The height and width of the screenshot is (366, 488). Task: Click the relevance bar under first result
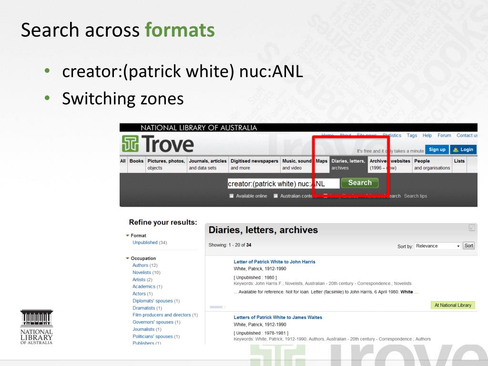coord(217,307)
